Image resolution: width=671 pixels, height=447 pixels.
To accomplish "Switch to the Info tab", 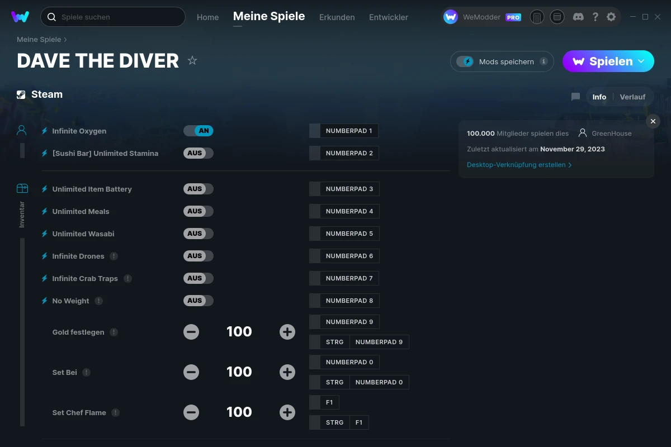I will click(599, 97).
